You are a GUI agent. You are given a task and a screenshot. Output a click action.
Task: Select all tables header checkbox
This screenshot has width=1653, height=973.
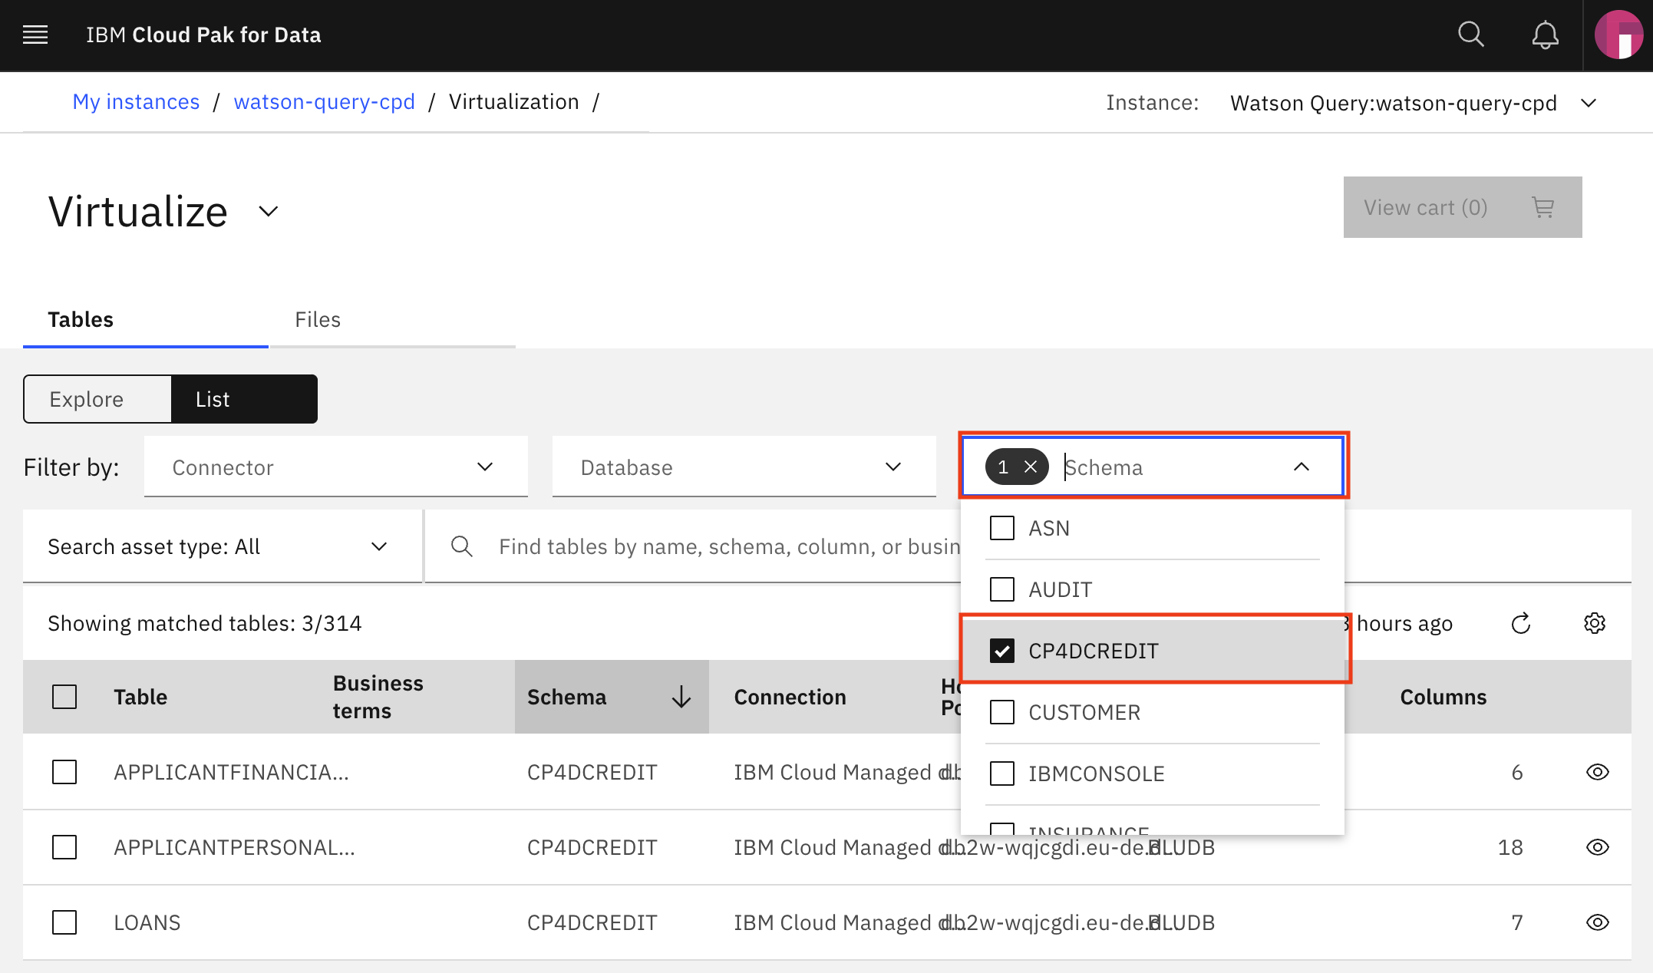[64, 697]
